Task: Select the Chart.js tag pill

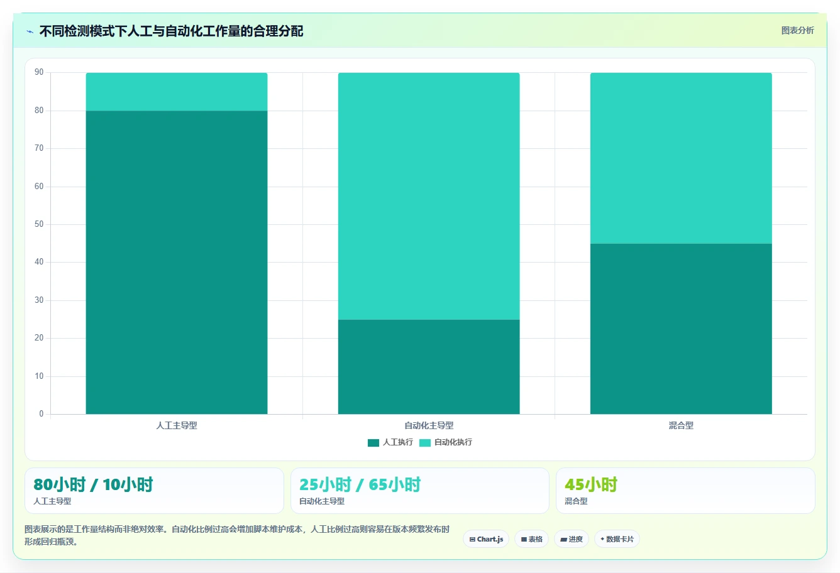Action: [486, 539]
